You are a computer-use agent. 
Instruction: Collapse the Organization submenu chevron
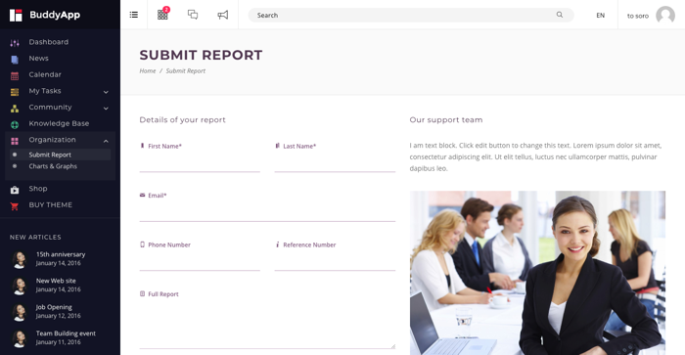[x=106, y=141]
